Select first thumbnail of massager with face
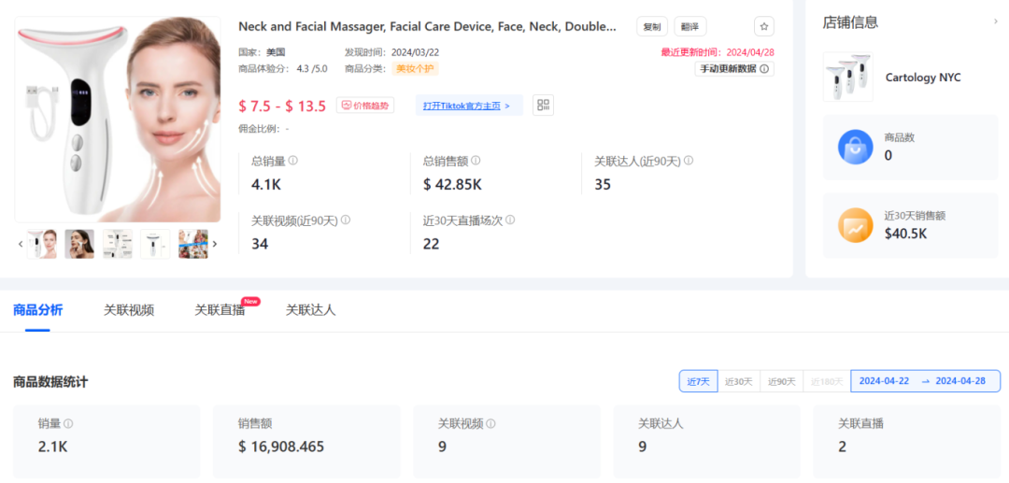Image resolution: width=1009 pixels, height=483 pixels. coord(42,244)
